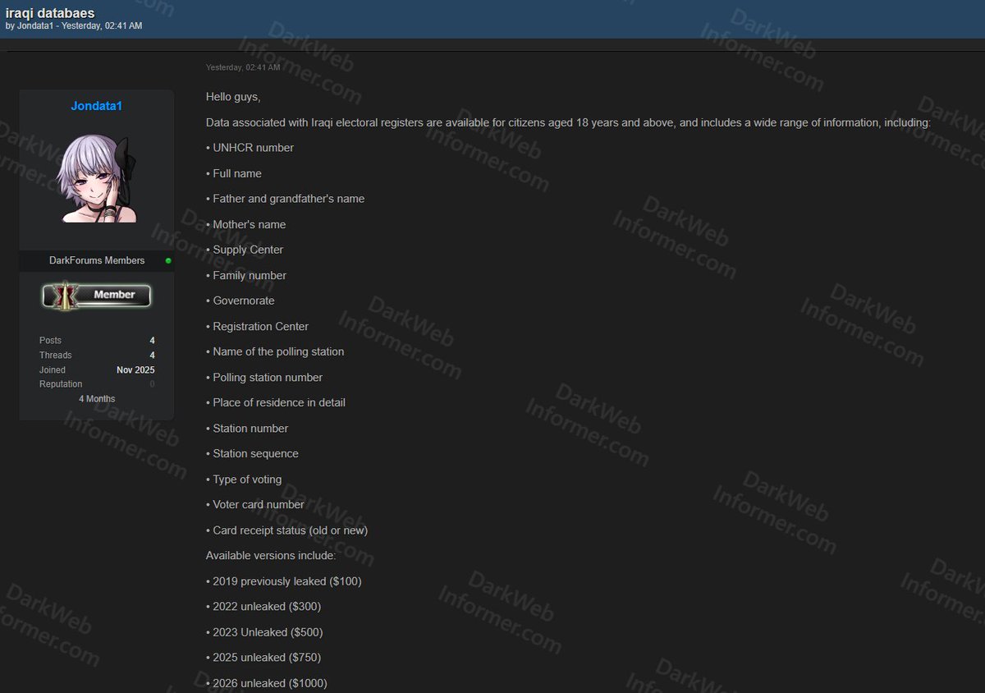Click the DarkForums Members group label
Screen dimensions: 985x693
pyautogui.click(x=97, y=260)
